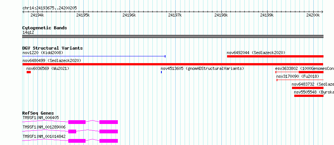Image resolution: width=334 pixels, height=145 pixels.
Task: Open the nsv3170090 (Fu2018) label
Action: [x=298, y=76]
